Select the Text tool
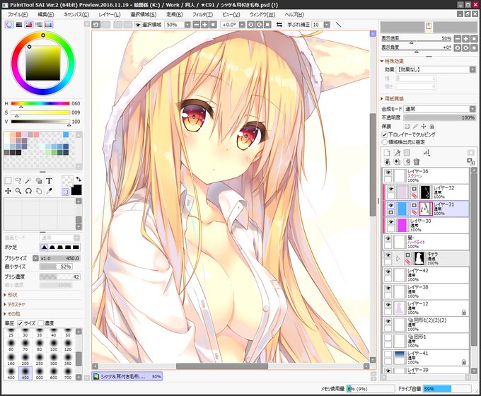This screenshot has width=481, height=396. point(49,180)
